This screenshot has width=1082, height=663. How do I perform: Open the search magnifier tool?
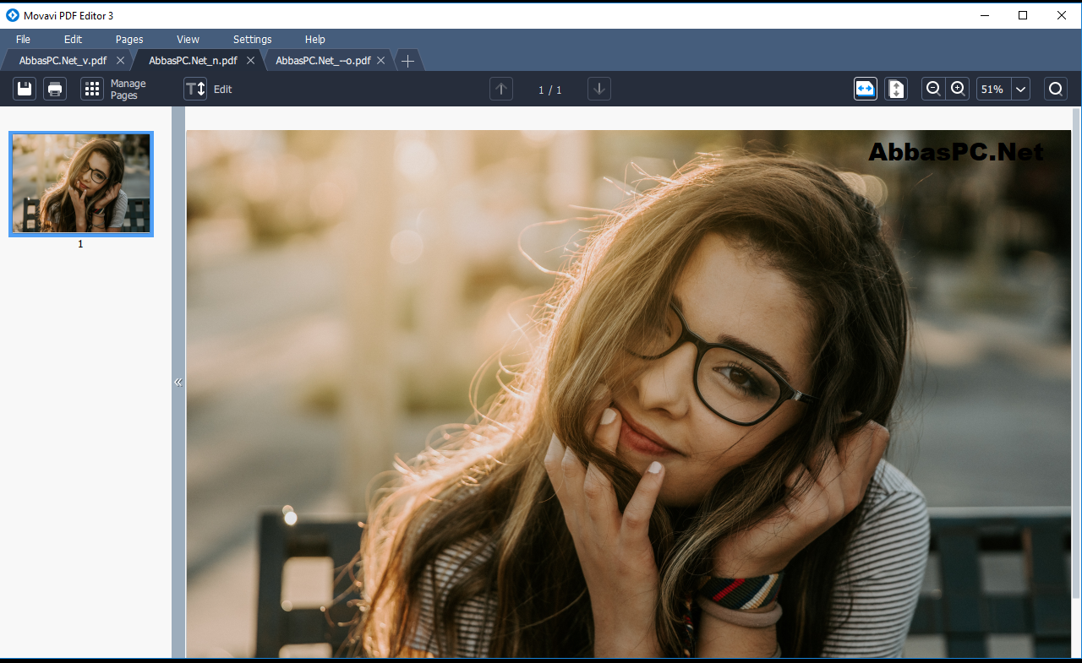pyautogui.click(x=1056, y=89)
